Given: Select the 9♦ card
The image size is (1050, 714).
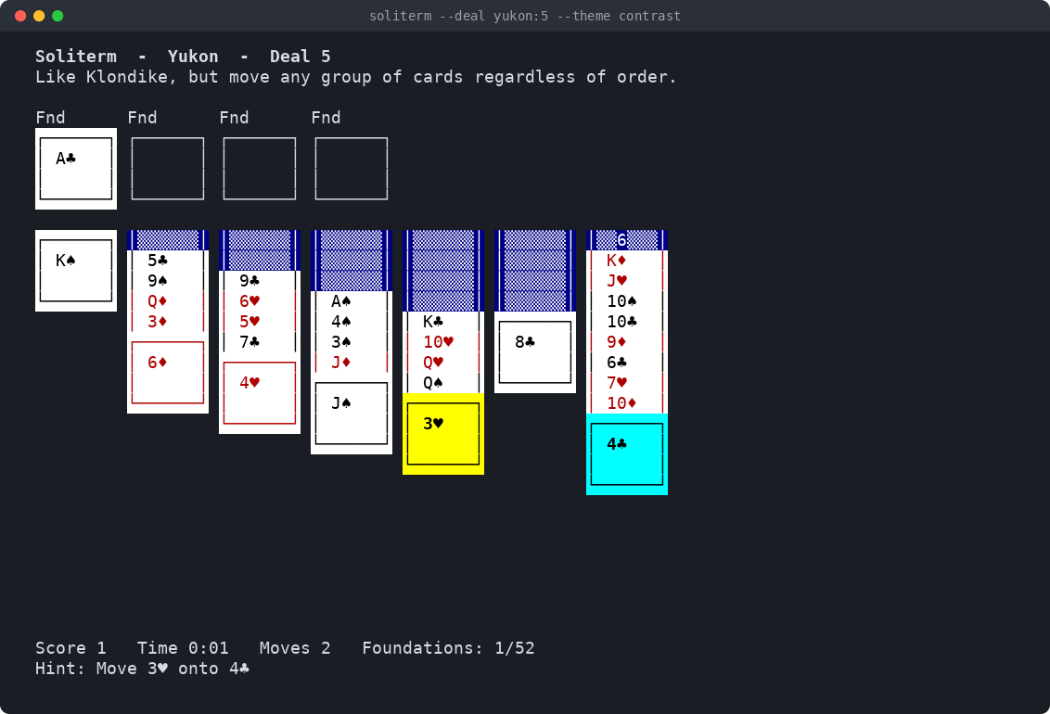Looking at the screenshot, I should [x=626, y=342].
